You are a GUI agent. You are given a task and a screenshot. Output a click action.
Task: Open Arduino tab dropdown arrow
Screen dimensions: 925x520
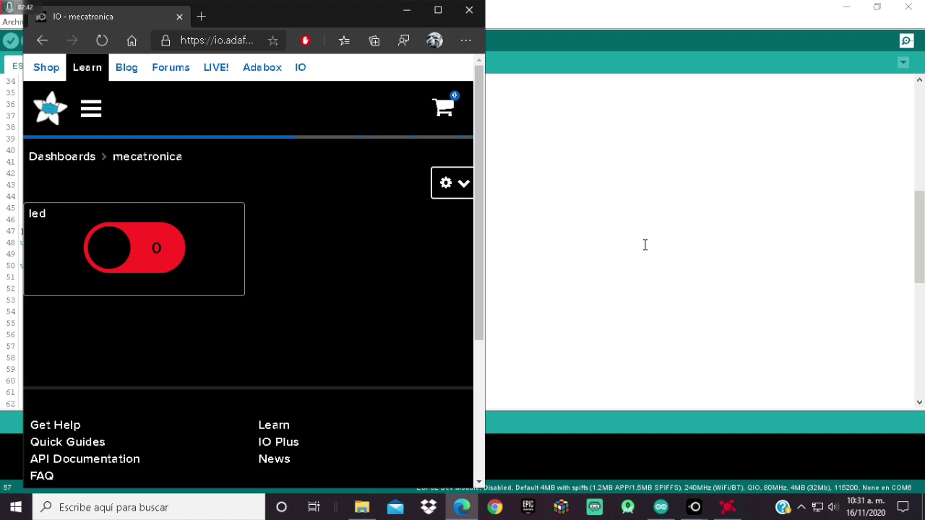pos(903,63)
